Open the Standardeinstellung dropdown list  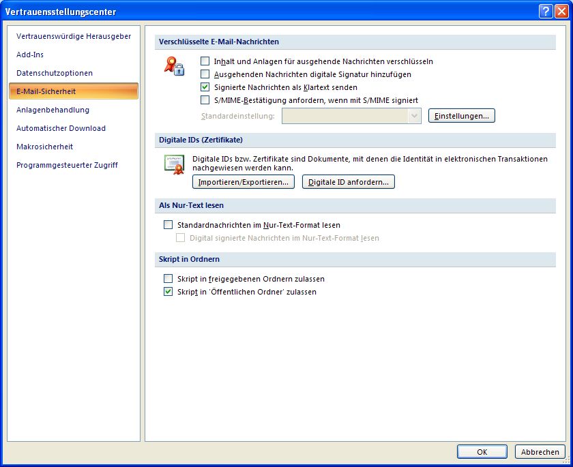pyautogui.click(x=414, y=116)
